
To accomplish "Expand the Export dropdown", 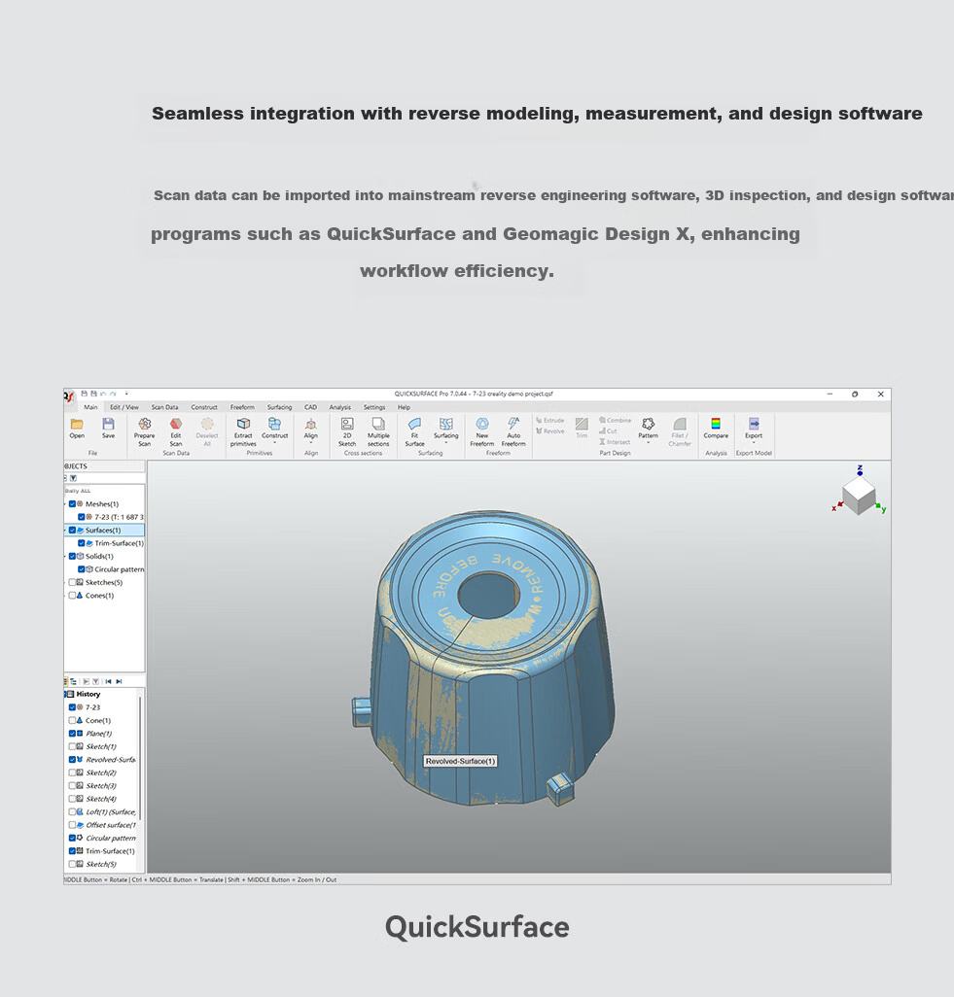I will pyautogui.click(x=754, y=442).
